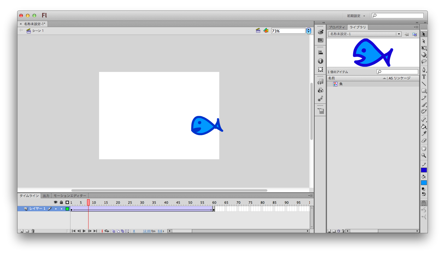This screenshot has width=445, height=257.
Task: Open the モーションエディター tab
Action: pyautogui.click(x=70, y=196)
